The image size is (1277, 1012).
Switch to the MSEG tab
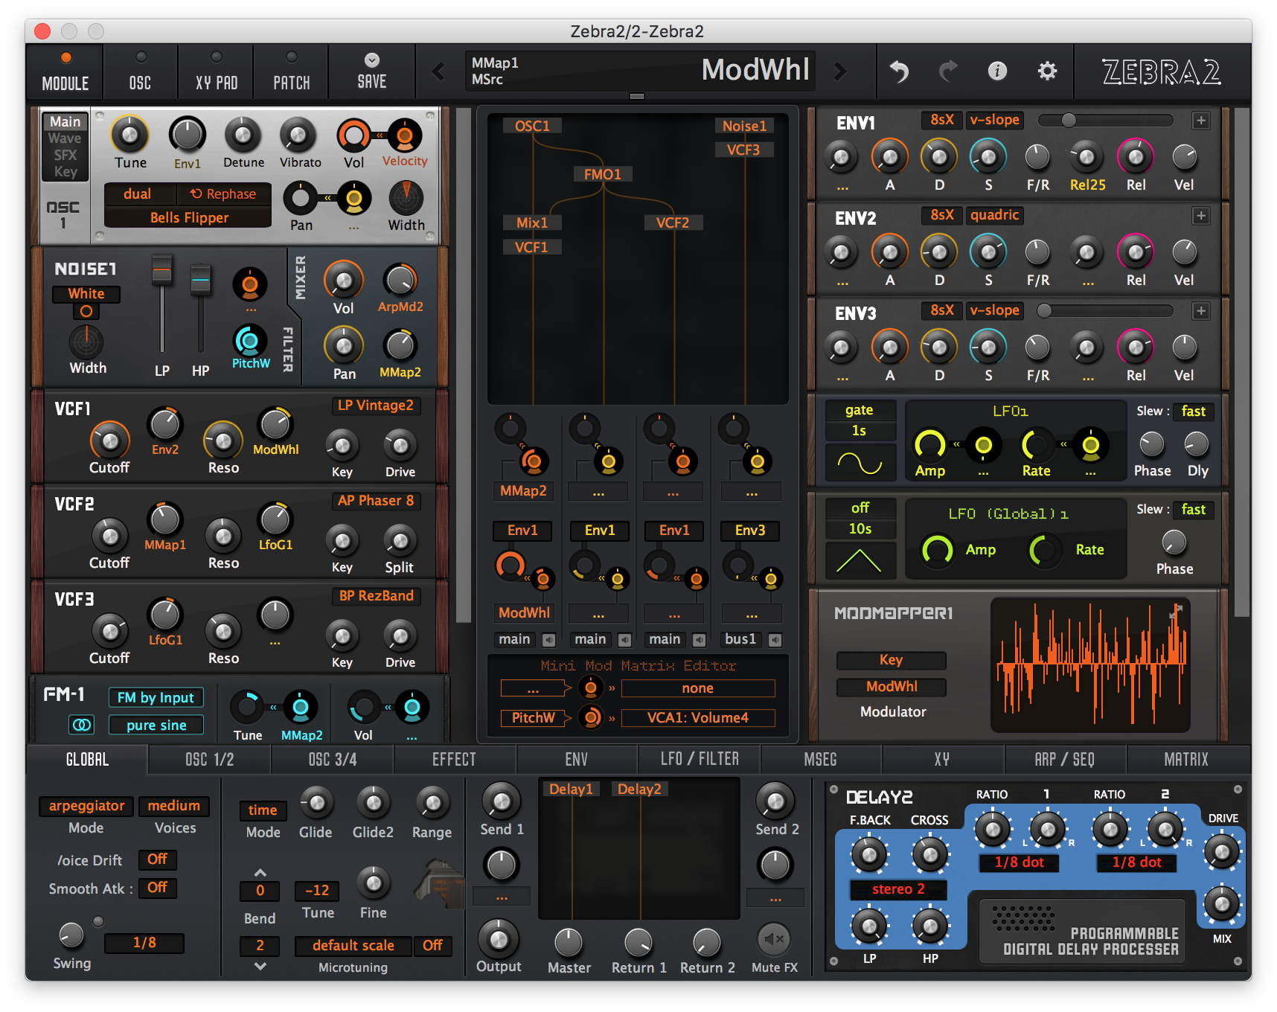pos(821,760)
